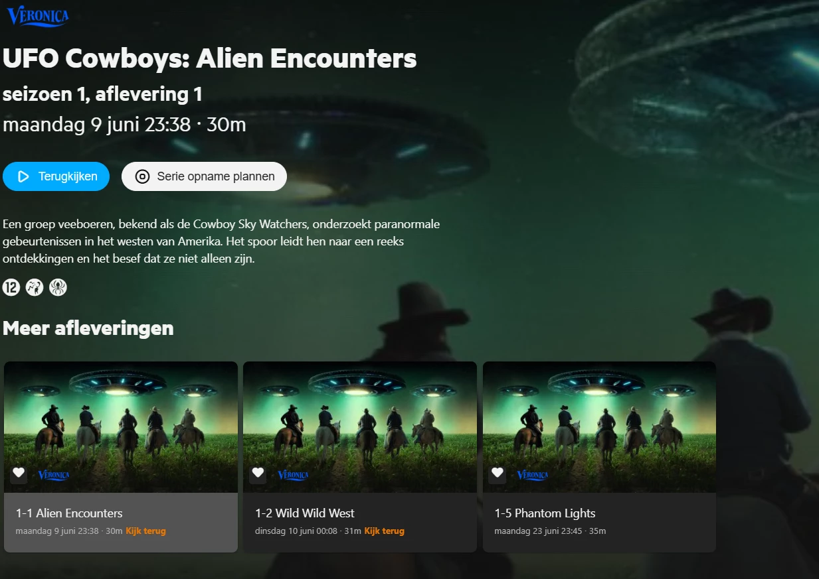Click the Meer afleveringen heading
Screen dimensions: 819x579
tap(88, 328)
